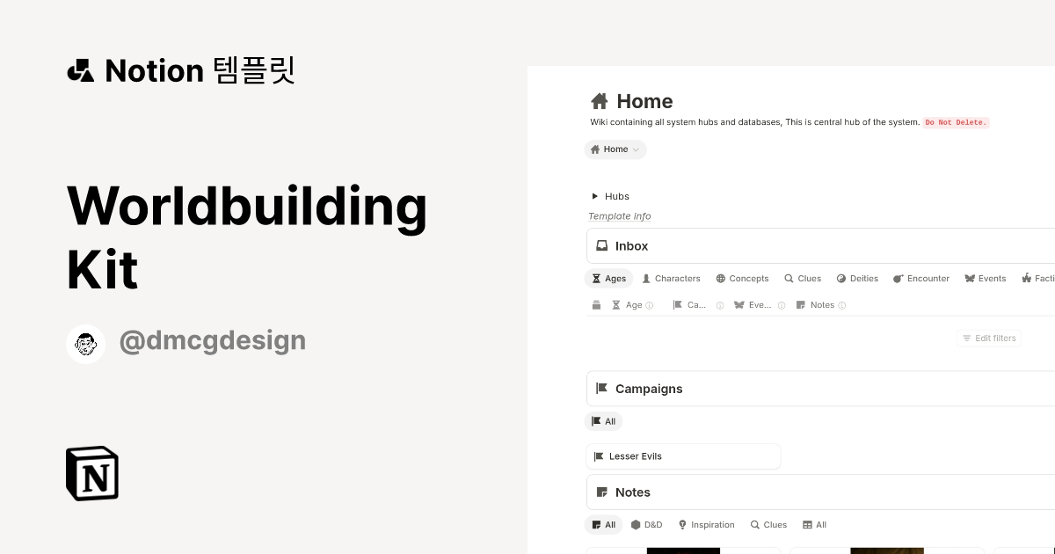The width and height of the screenshot is (1055, 554).
Task: Switch Campaigns view to All
Action: pos(603,421)
